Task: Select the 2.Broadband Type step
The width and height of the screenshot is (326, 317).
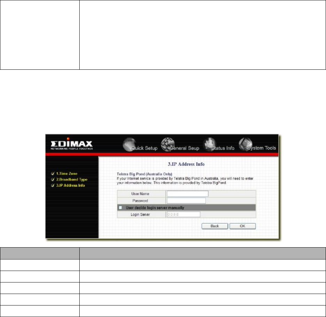Action: 72,180
